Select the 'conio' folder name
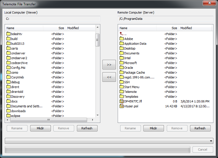This screenshot has height=158, width=218. point(14,72)
